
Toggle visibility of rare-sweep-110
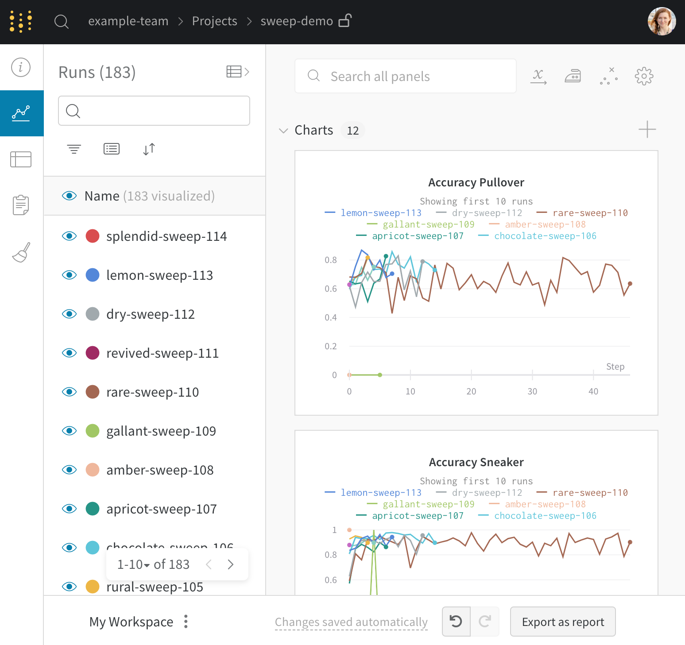point(69,392)
